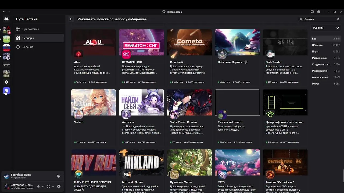
Task: Open the server icon with red 8 badge
Action: [6, 30]
